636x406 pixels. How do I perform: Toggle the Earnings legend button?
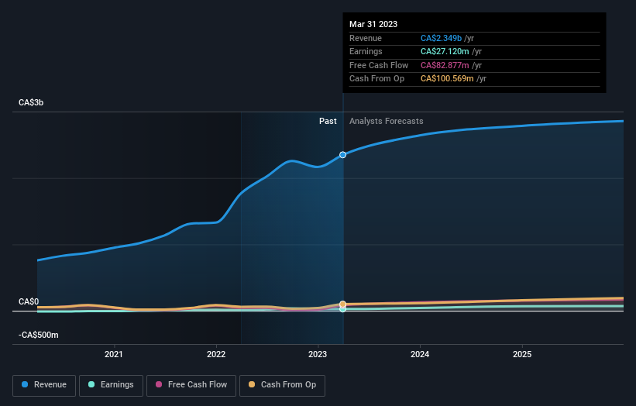click(111, 385)
